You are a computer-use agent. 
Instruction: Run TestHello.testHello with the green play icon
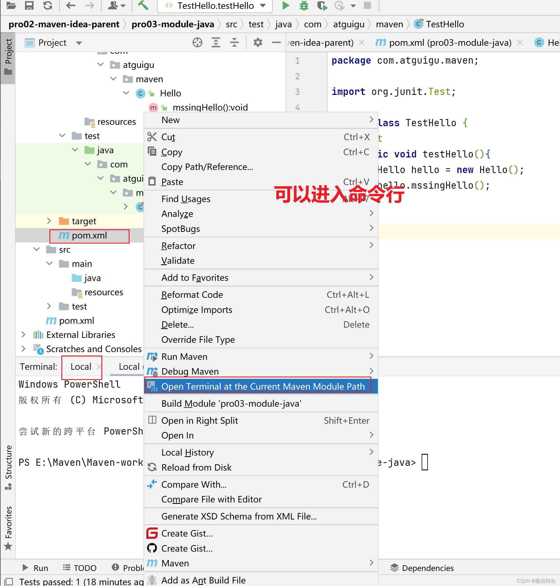pyautogui.click(x=286, y=5)
